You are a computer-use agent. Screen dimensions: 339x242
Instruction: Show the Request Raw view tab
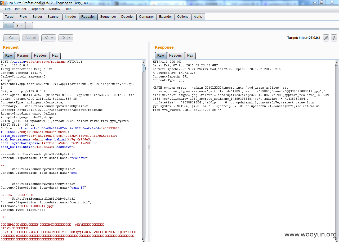(9, 56)
